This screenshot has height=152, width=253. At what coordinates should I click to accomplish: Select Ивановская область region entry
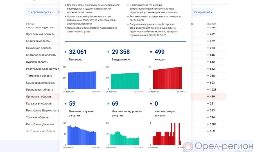click(40, 90)
